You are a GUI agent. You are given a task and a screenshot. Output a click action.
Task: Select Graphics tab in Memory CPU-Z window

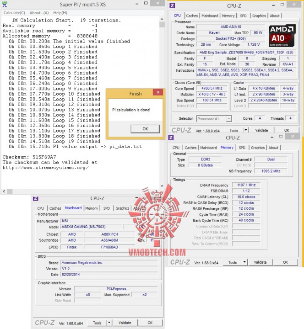[x=258, y=148]
